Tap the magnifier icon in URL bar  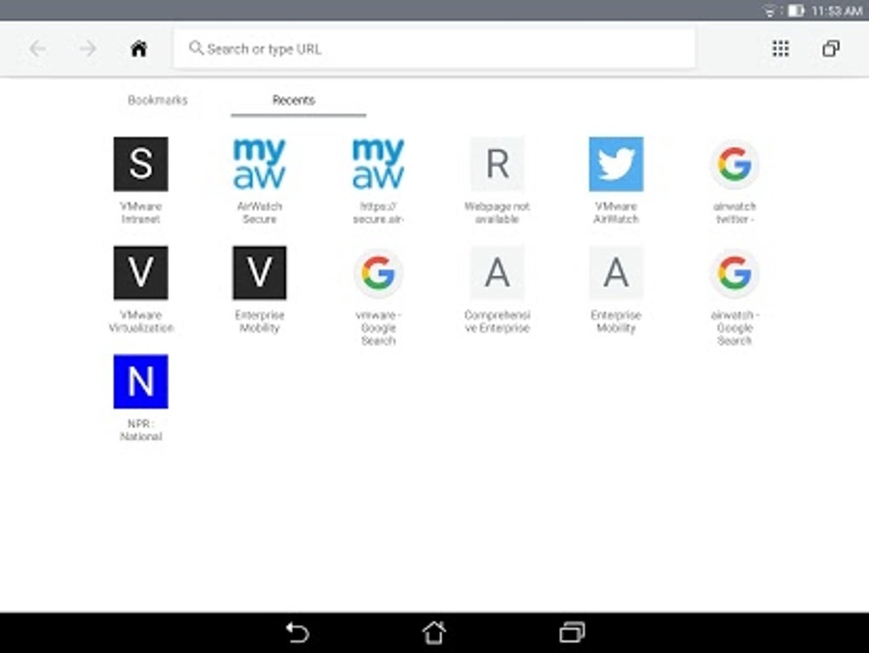point(196,49)
